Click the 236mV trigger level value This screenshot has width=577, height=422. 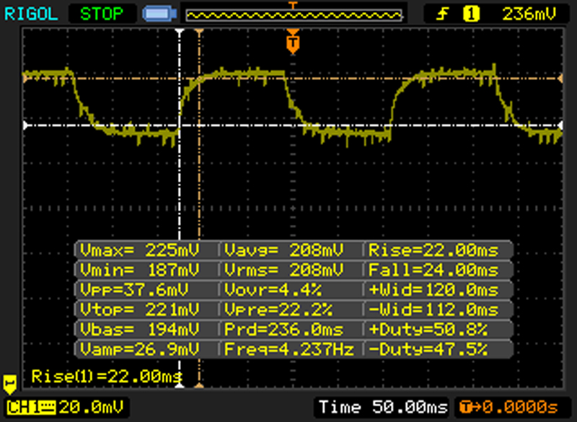(529, 14)
